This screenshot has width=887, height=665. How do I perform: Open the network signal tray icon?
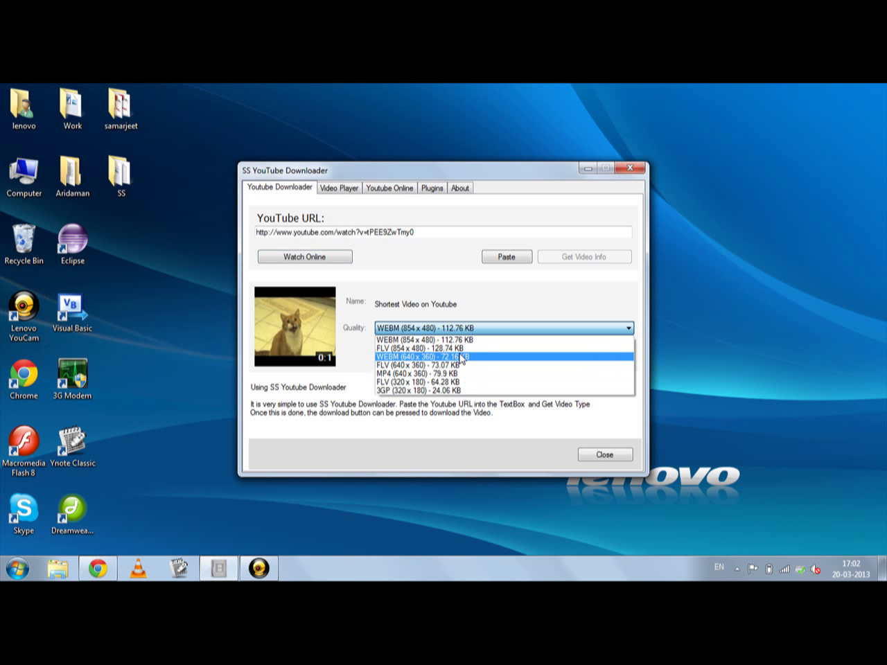pos(784,569)
